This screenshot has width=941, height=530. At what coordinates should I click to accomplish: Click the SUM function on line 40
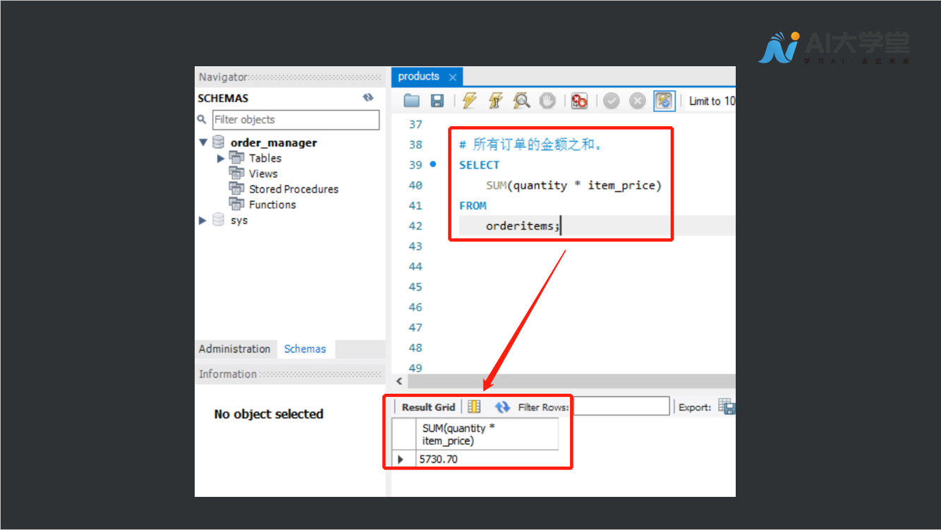click(497, 185)
